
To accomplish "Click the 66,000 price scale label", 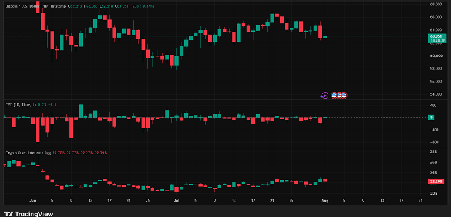I will point(436,17).
